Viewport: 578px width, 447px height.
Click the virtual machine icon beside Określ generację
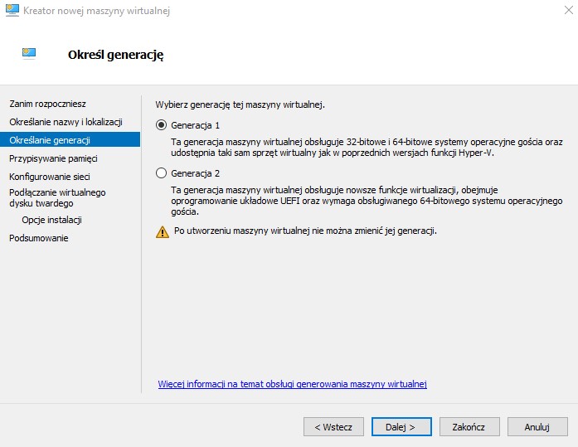pyautogui.click(x=29, y=54)
